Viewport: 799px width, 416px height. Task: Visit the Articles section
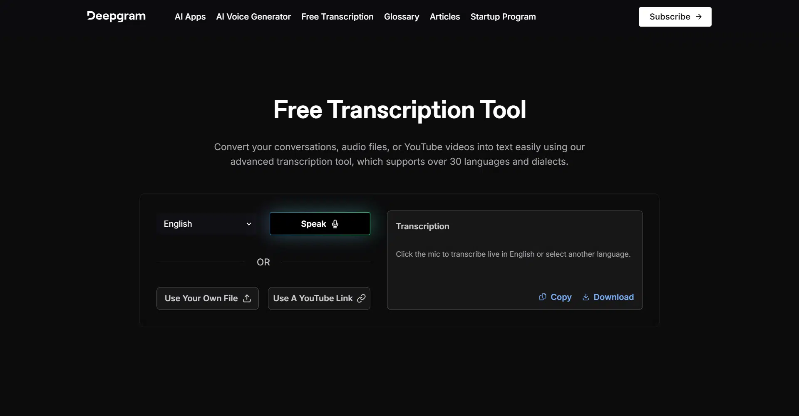tap(444, 17)
